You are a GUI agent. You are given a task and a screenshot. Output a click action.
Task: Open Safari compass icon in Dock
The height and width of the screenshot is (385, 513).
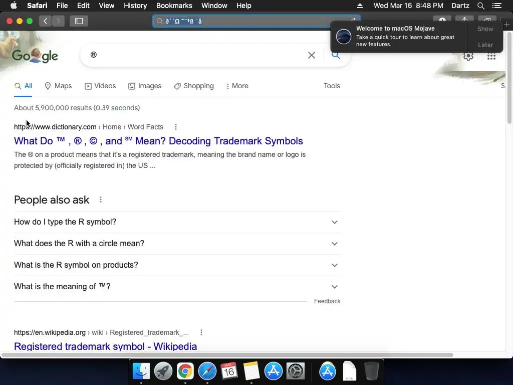tap(207, 371)
